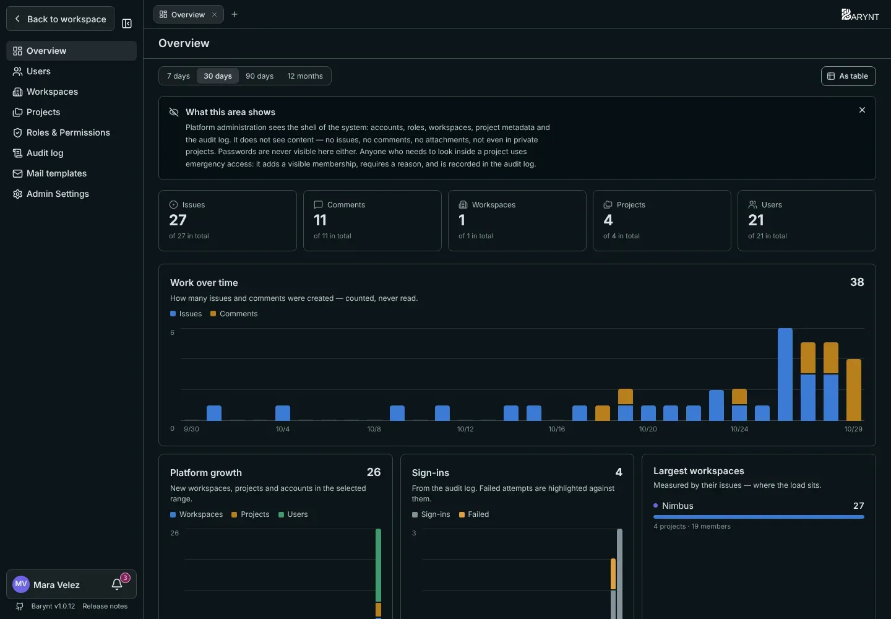Open the Release notes link
This screenshot has height=619, width=891.
point(105,607)
